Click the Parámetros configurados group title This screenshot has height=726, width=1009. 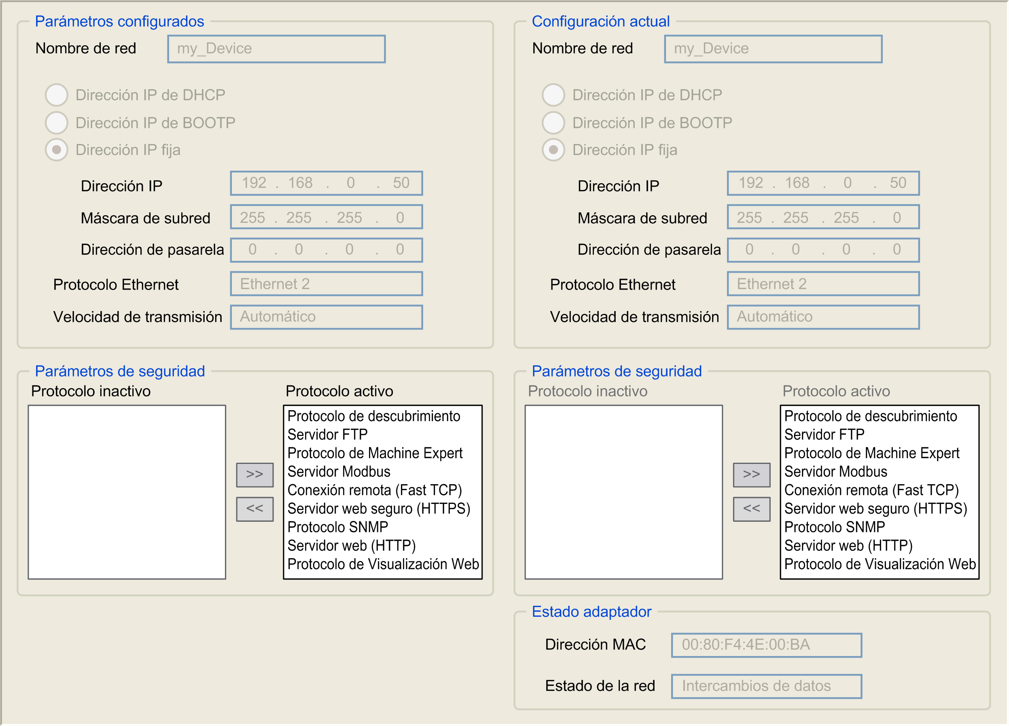(x=120, y=21)
